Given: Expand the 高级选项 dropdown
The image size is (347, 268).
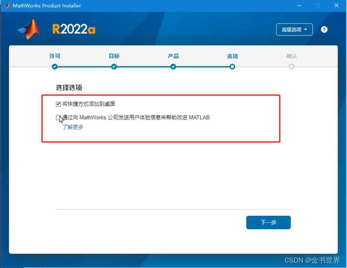Looking at the screenshot, I should pos(294,29).
